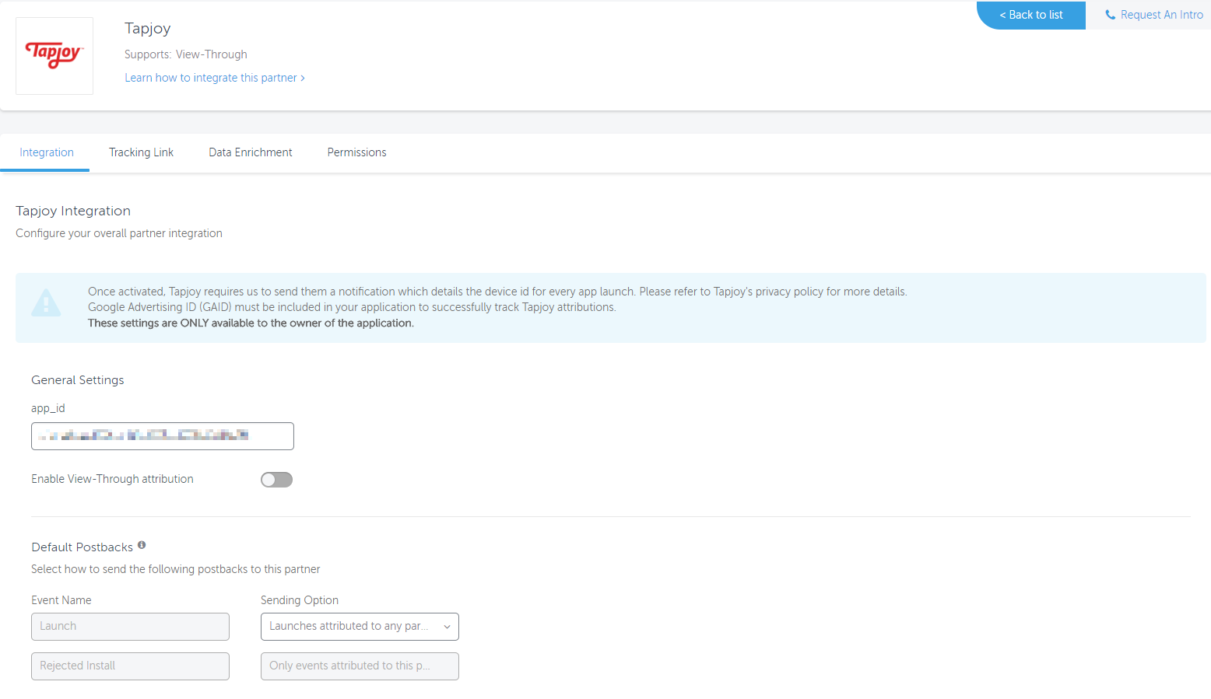Click the Tapjoy partner name heading
The image size is (1211, 699).
(x=148, y=29)
